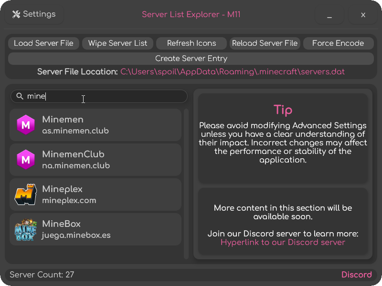Click the Server Count: 27 text

point(42,275)
